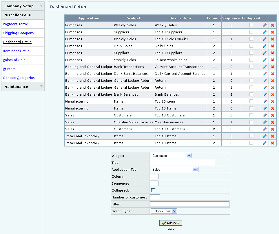
Task: Open the Reminder Setup menu item
Action: pos(16,51)
